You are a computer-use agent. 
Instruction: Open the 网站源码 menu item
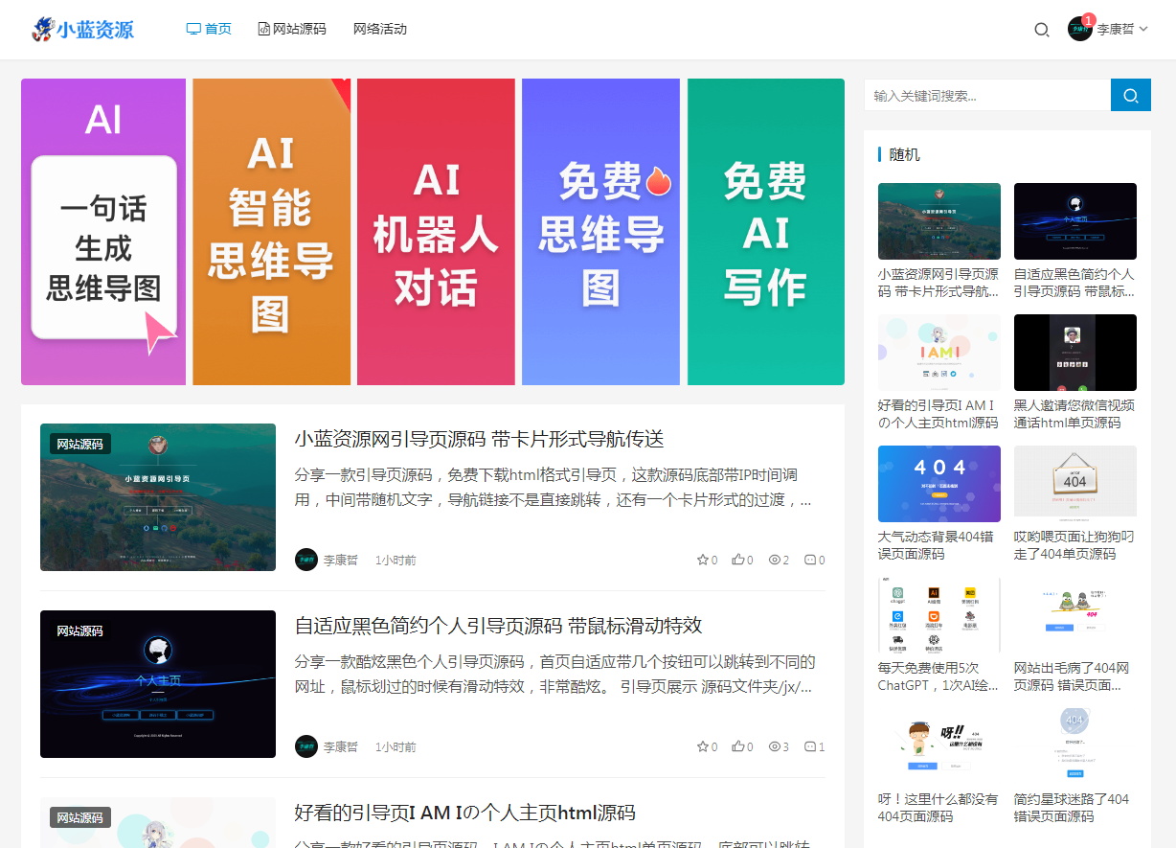(x=292, y=29)
